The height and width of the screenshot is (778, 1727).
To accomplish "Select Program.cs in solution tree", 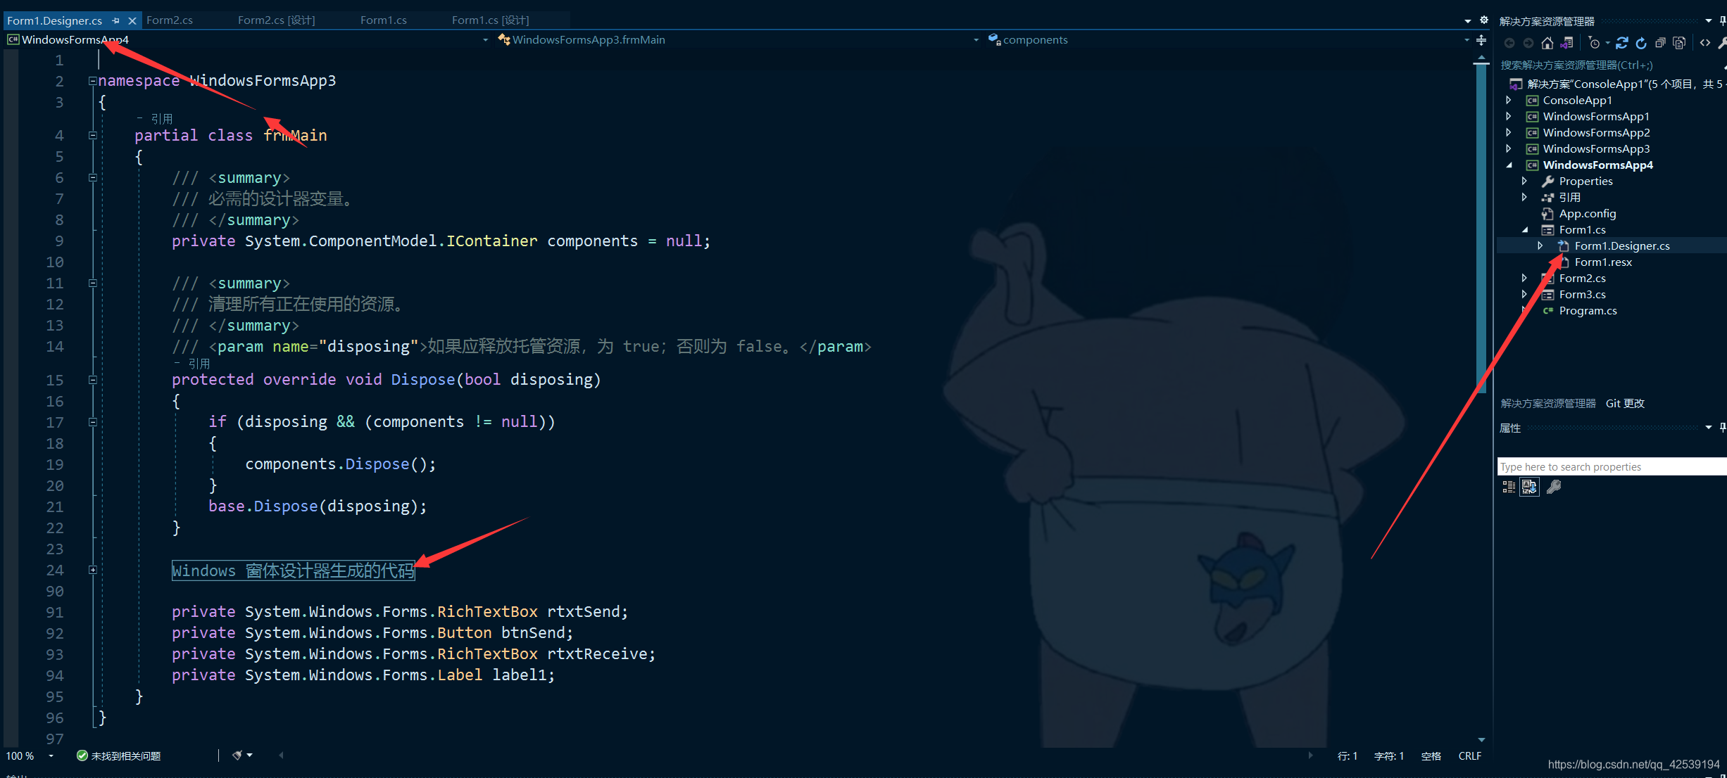I will point(1588,311).
